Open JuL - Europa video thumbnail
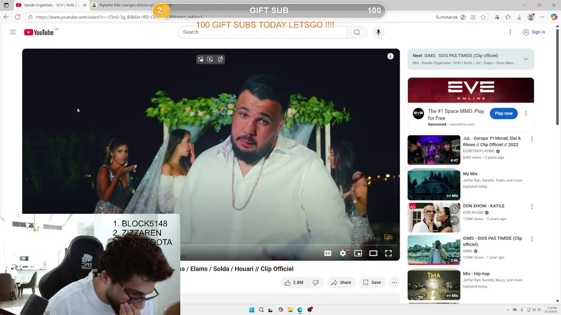Screen dimensions: 561x315 pos(434,150)
